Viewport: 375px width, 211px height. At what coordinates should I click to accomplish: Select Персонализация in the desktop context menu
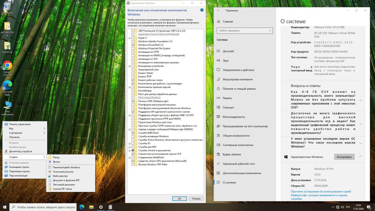[18, 175]
